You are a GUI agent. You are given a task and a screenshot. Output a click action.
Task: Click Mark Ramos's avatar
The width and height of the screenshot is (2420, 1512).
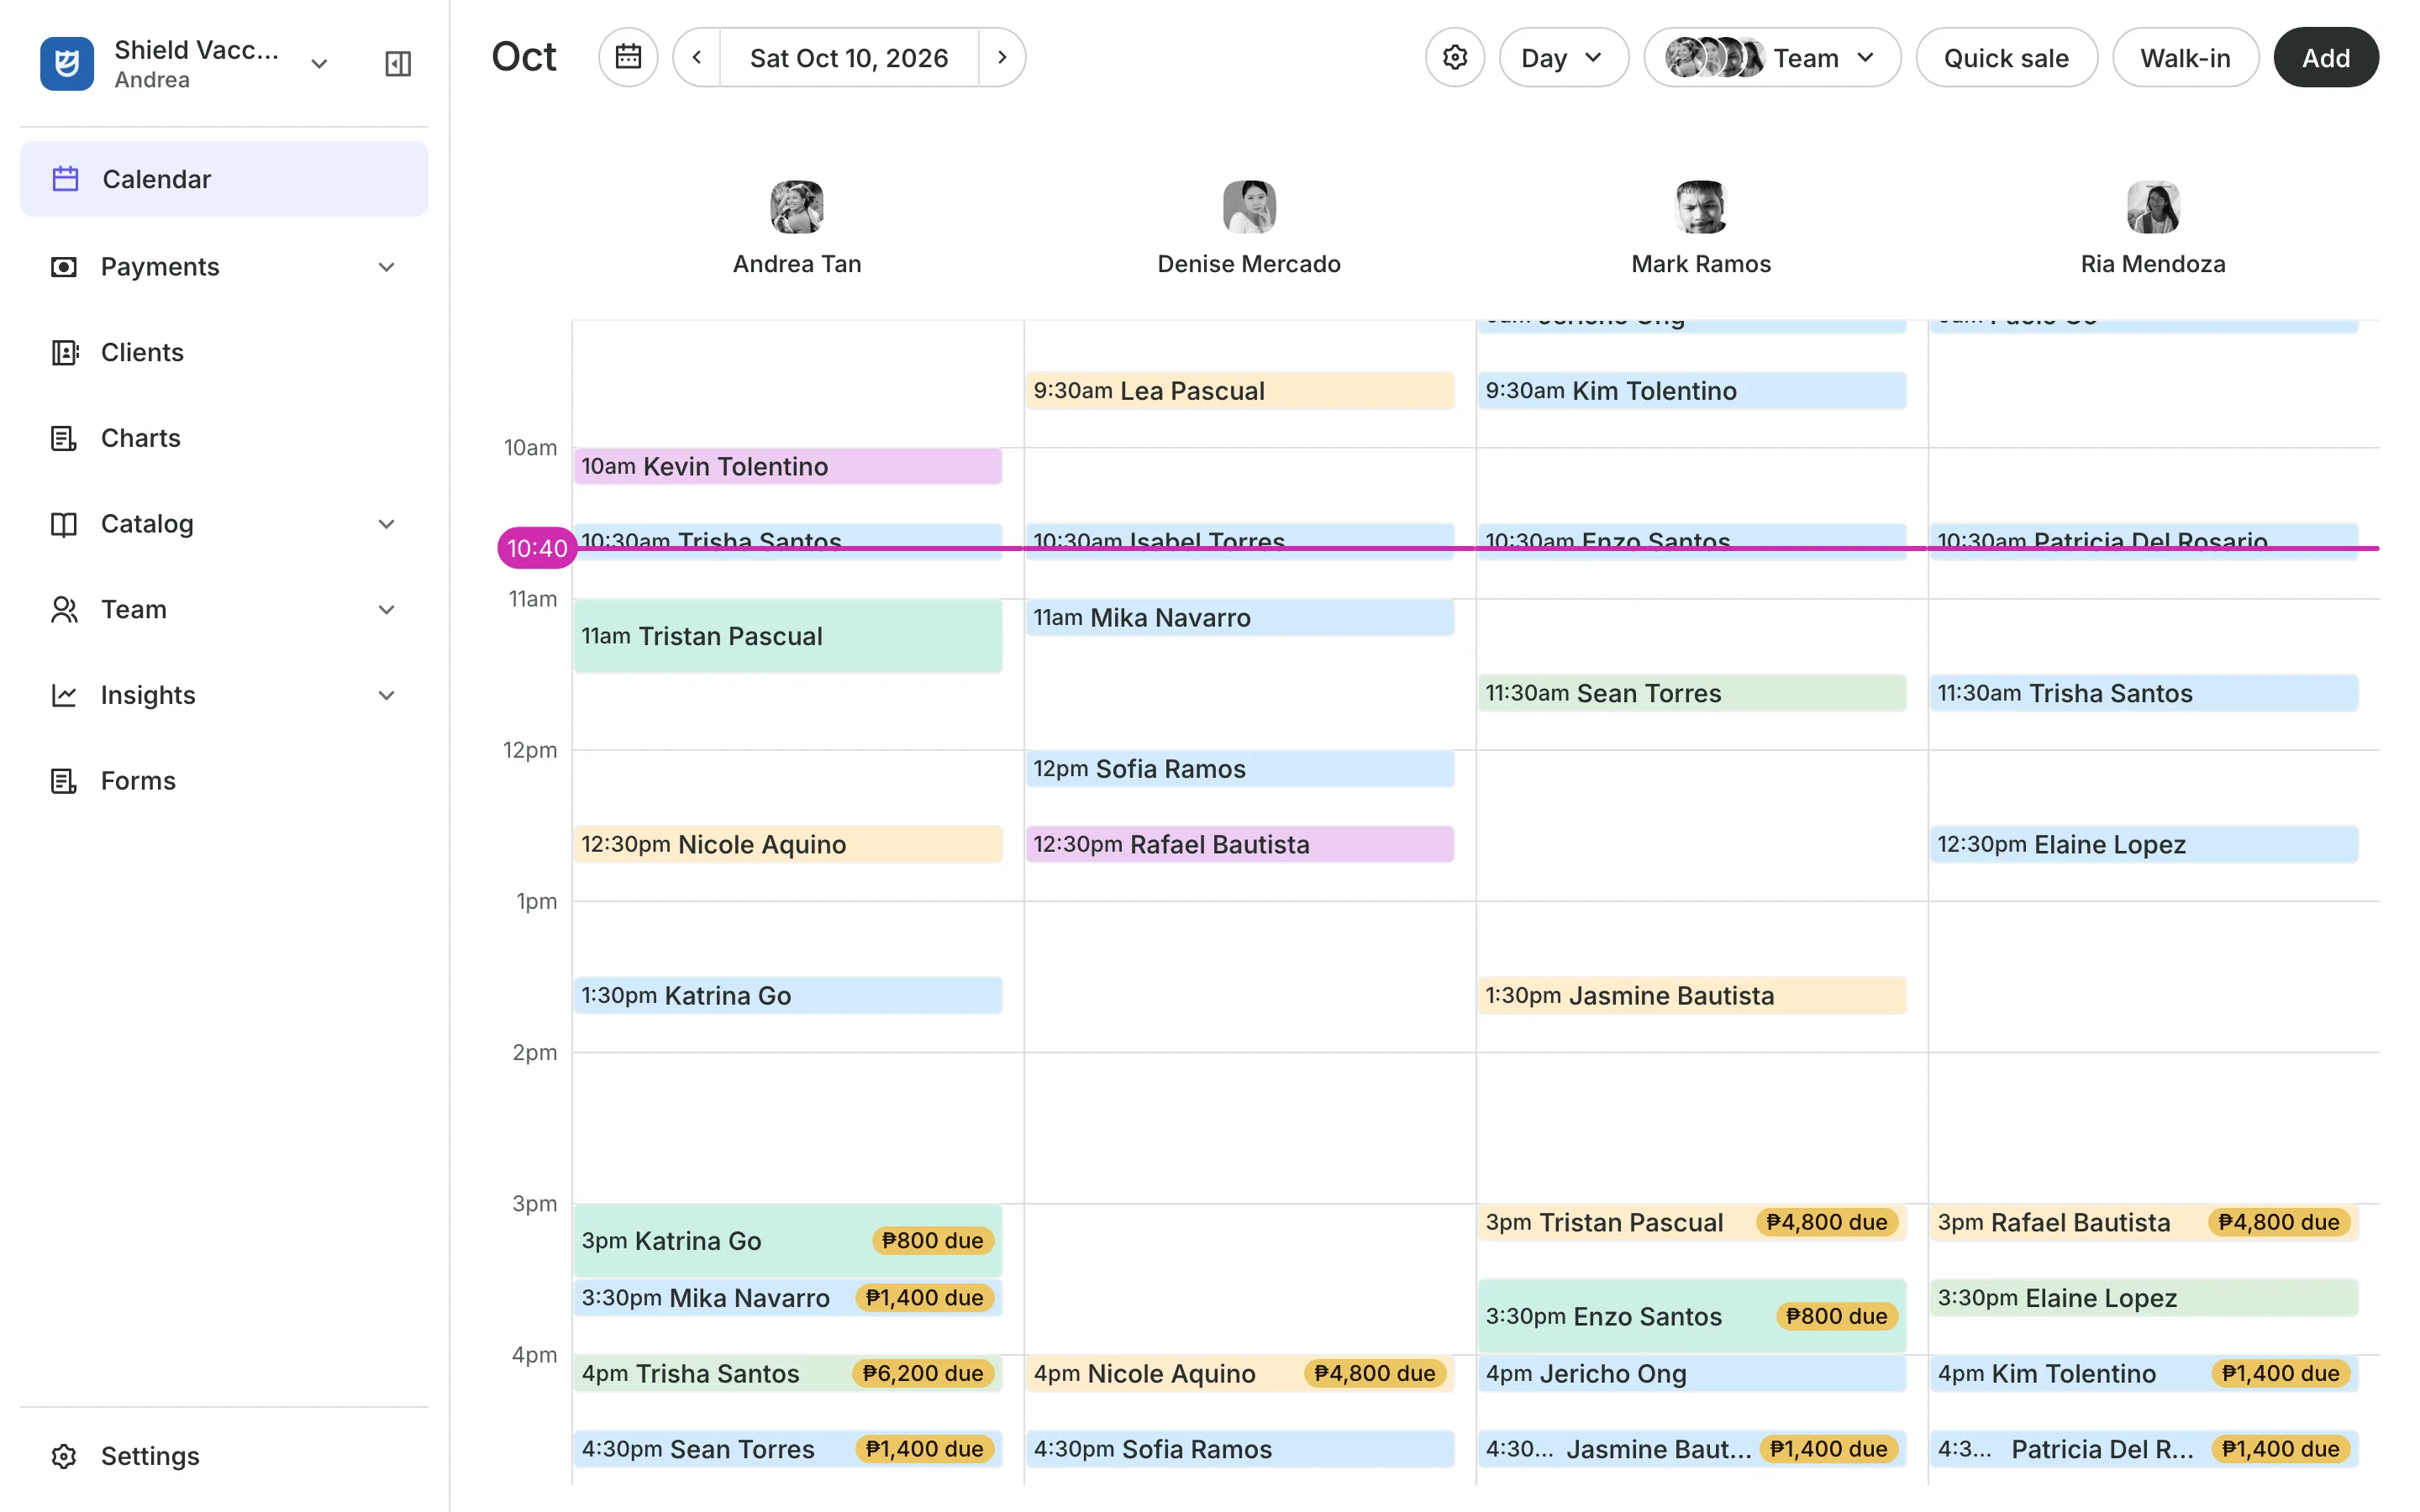point(1701,207)
